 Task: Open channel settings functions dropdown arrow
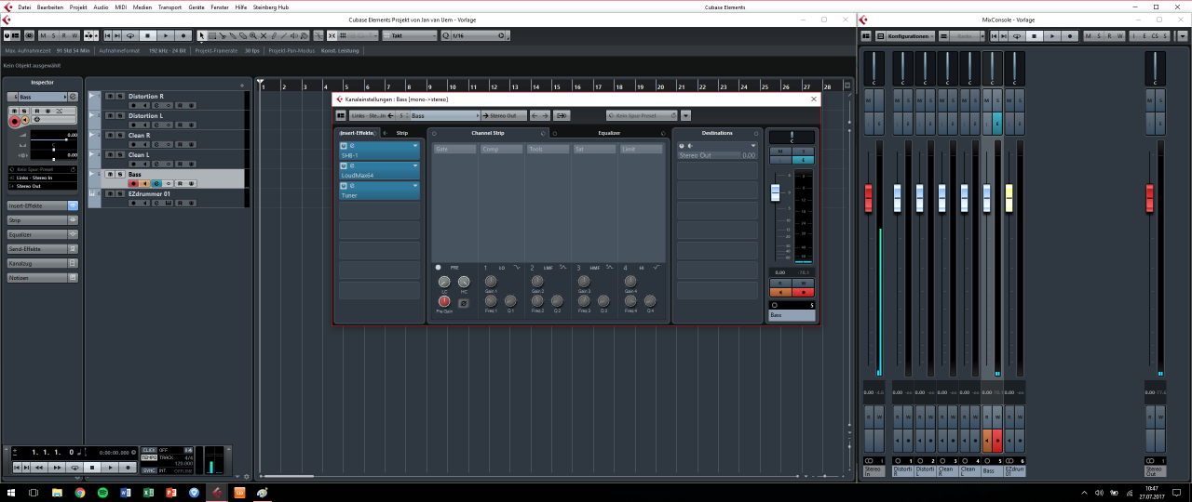point(685,115)
